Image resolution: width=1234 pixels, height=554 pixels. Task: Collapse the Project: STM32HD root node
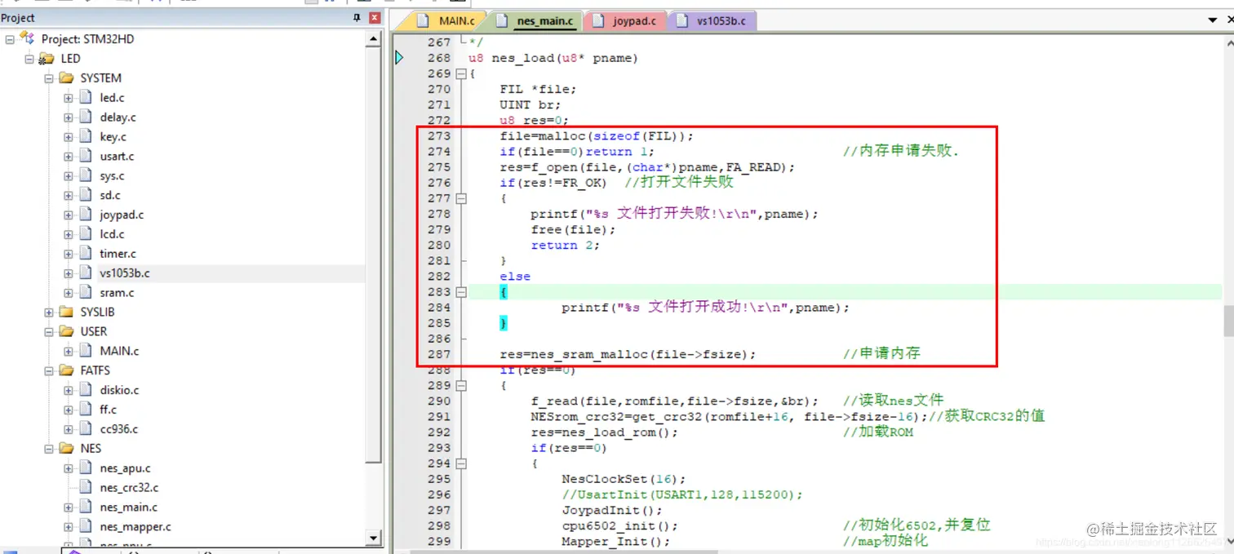10,39
